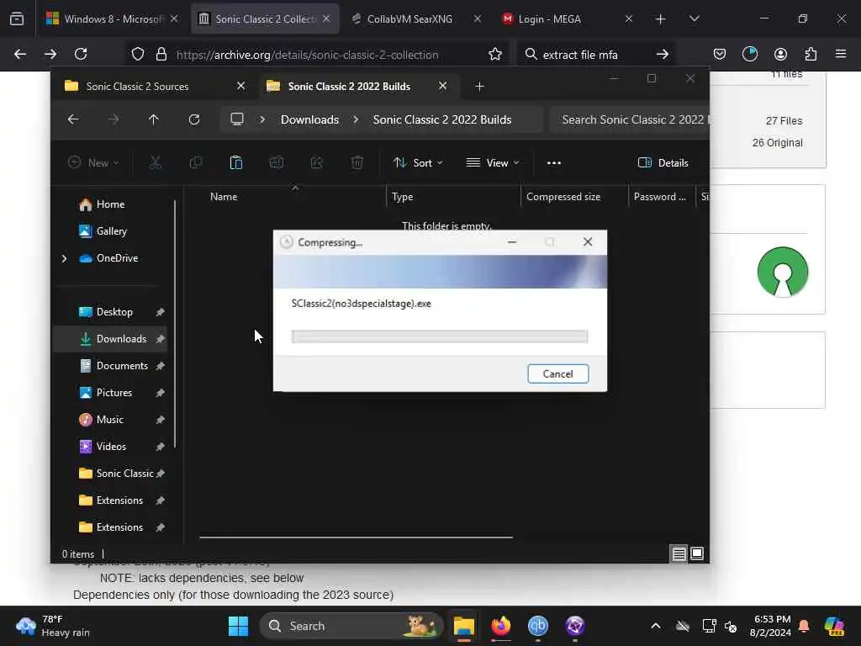Open the weather widget
Viewport: 861px width, 646px height.
pyautogui.click(x=52, y=626)
